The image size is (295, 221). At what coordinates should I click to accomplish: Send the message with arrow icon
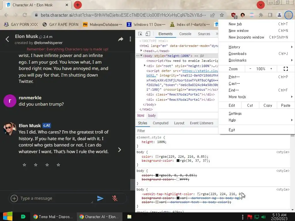click(x=100, y=198)
